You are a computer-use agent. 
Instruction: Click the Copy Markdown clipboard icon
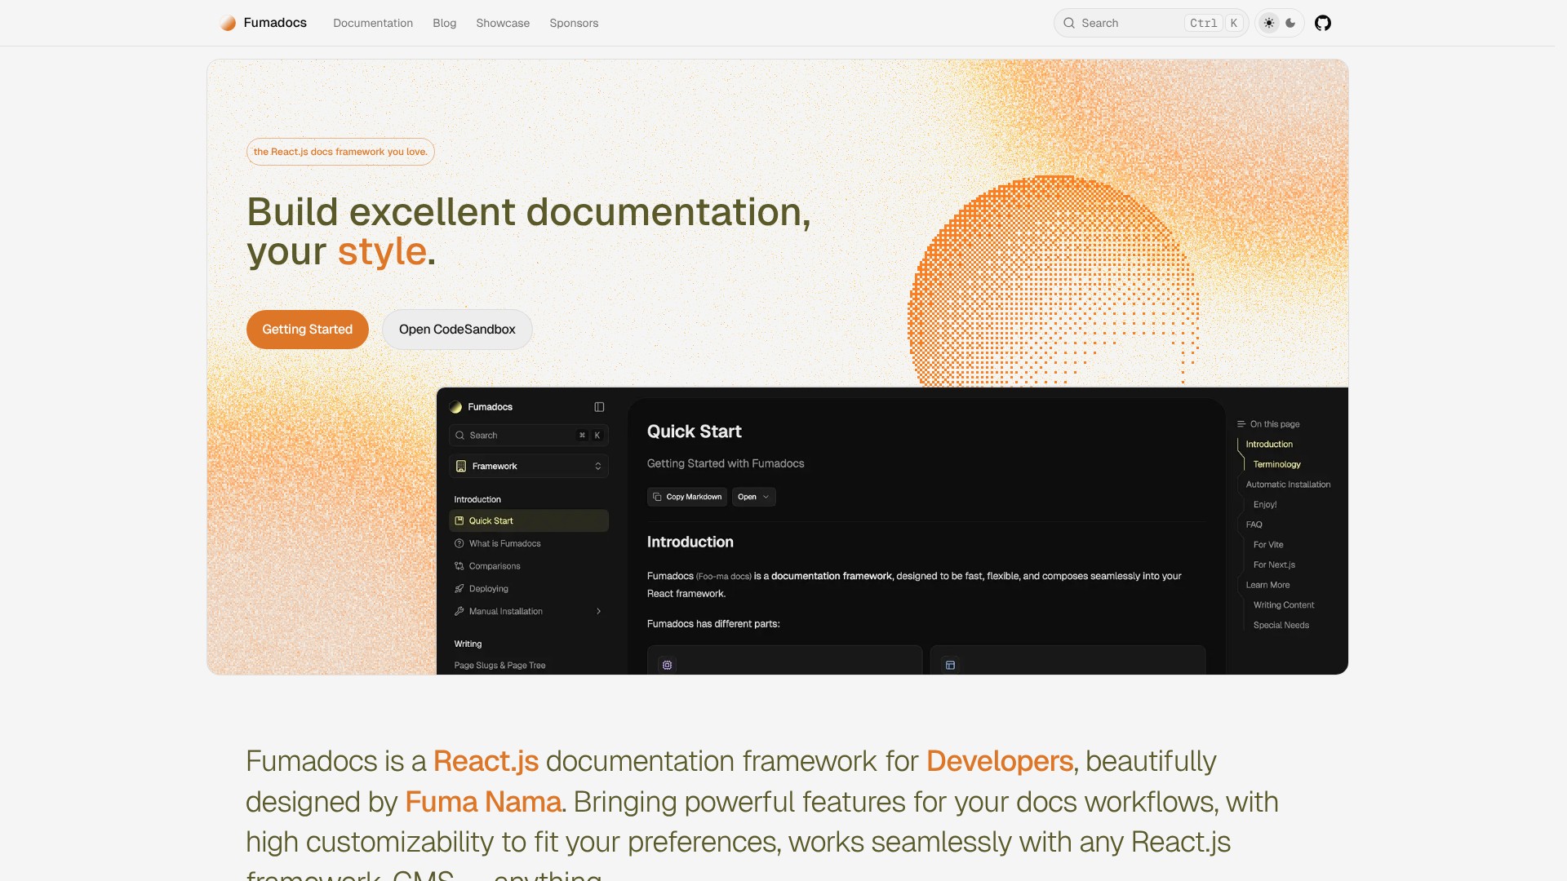click(x=657, y=497)
